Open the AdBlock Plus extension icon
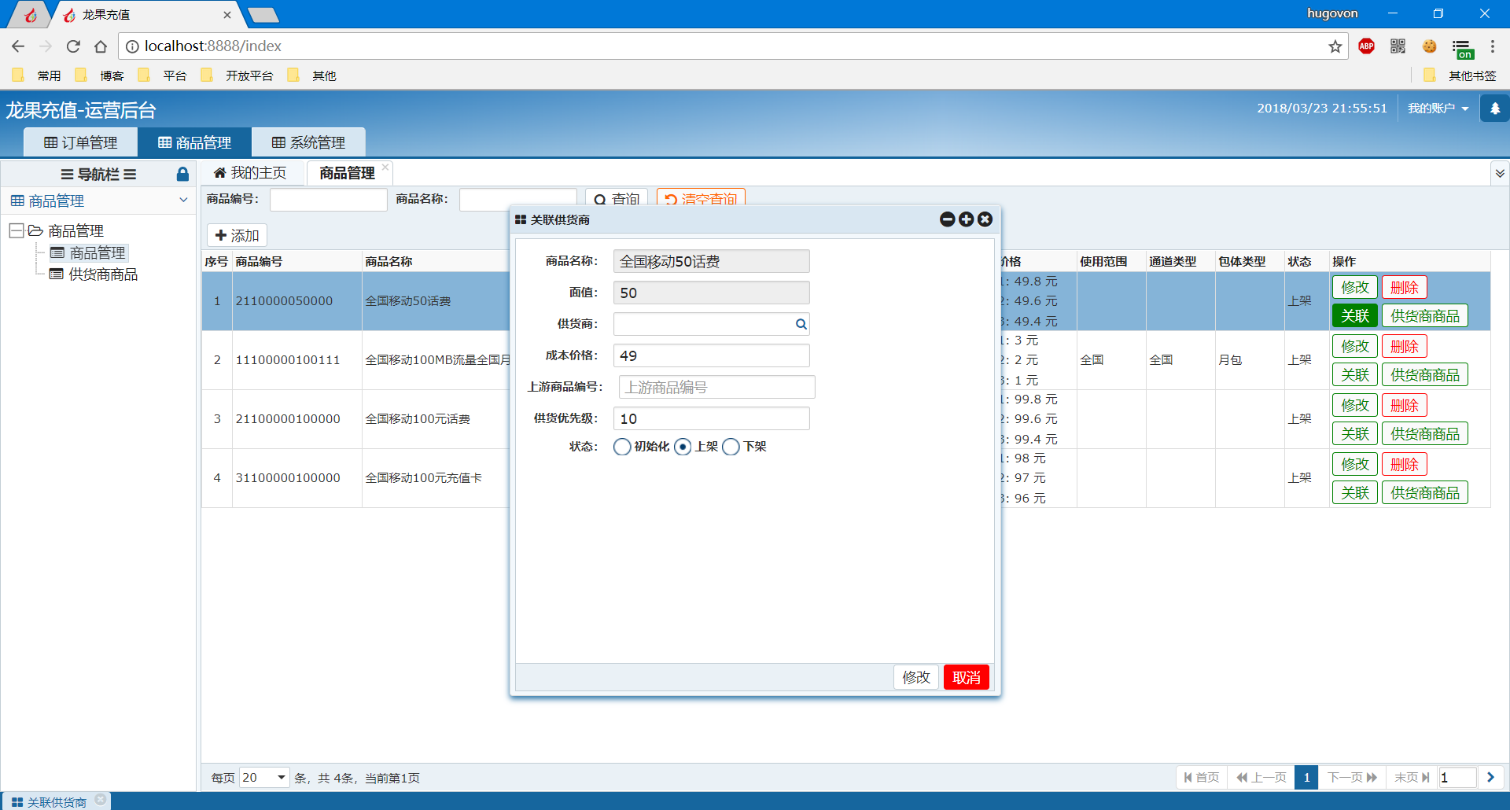The height and width of the screenshot is (810, 1510). (x=1367, y=46)
